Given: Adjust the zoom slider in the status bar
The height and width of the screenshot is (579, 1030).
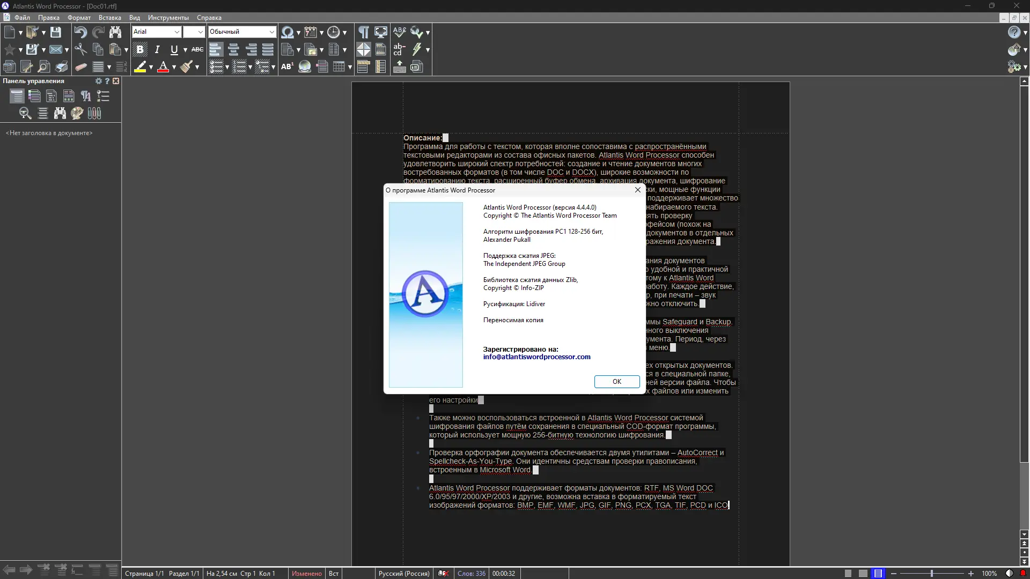Looking at the screenshot, I should (x=931, y=573).
